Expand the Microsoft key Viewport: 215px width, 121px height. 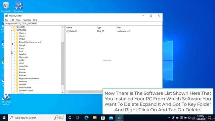(14, 57)
